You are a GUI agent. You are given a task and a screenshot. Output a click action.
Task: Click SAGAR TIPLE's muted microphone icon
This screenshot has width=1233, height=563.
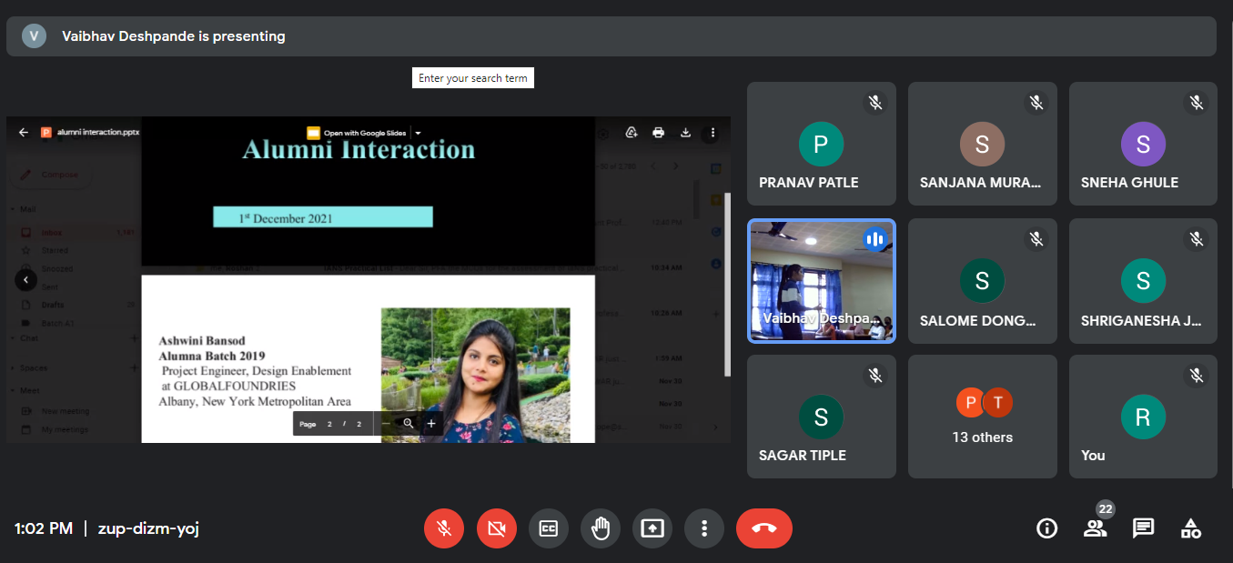[875, 375]
